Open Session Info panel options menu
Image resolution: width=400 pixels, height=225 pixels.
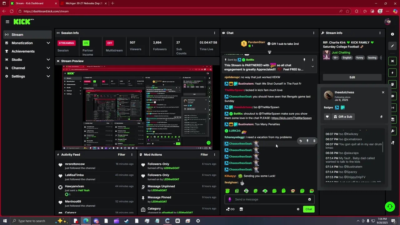point(214,33)
